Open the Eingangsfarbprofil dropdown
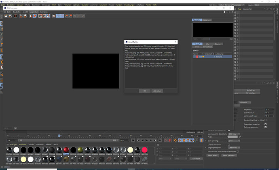The image size is (279, 170). pos(234,148)
